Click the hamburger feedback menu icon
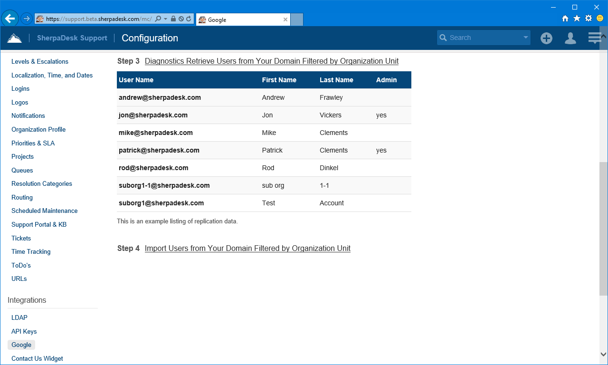The image size is (608, 365). (594, 37)
